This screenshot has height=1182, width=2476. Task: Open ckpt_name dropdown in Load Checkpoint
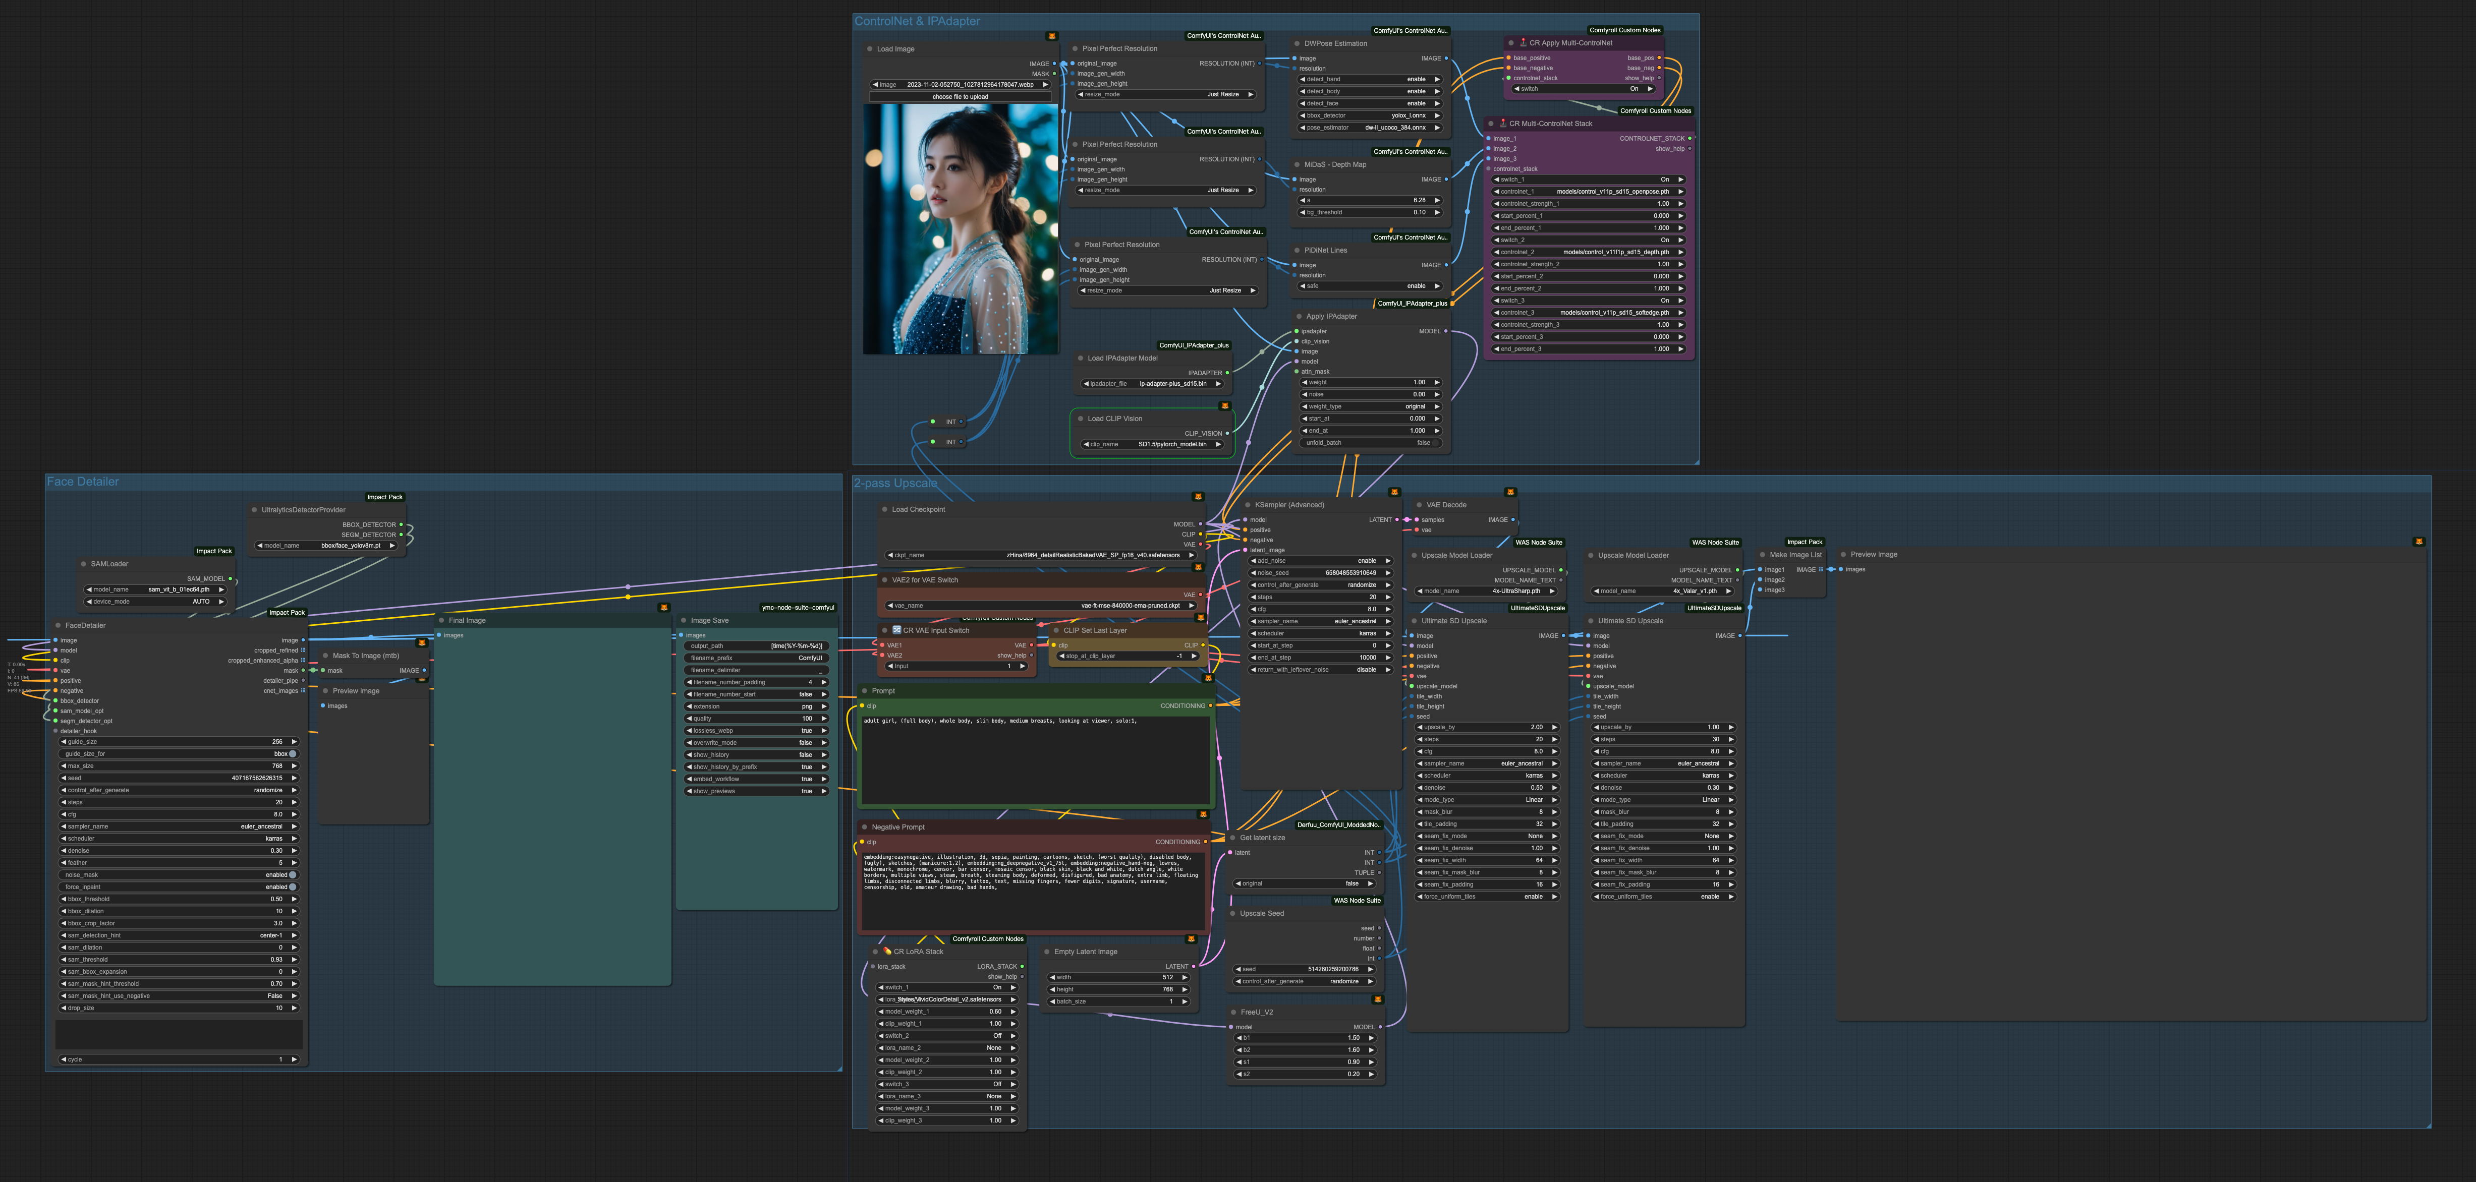click(1041, 555)
